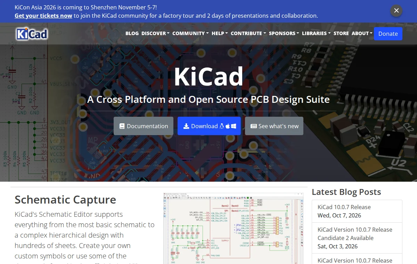
Task: Click the 'Sat, Oct 3, 2026' date
Action: tap(337, 246)
